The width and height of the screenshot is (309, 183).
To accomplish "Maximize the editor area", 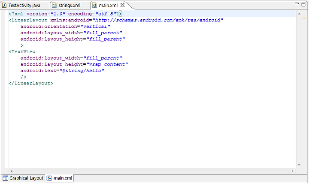I will [x=303, y=4].
